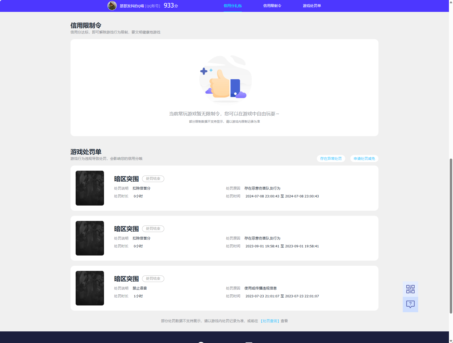Click 禁止语音 penalty description

[140, 288]
